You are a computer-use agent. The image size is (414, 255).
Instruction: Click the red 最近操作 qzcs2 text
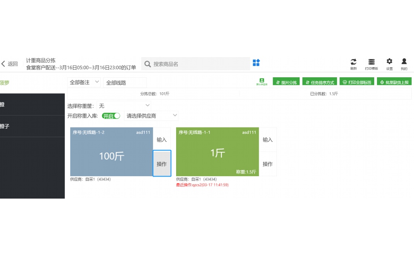pos(202,185)
